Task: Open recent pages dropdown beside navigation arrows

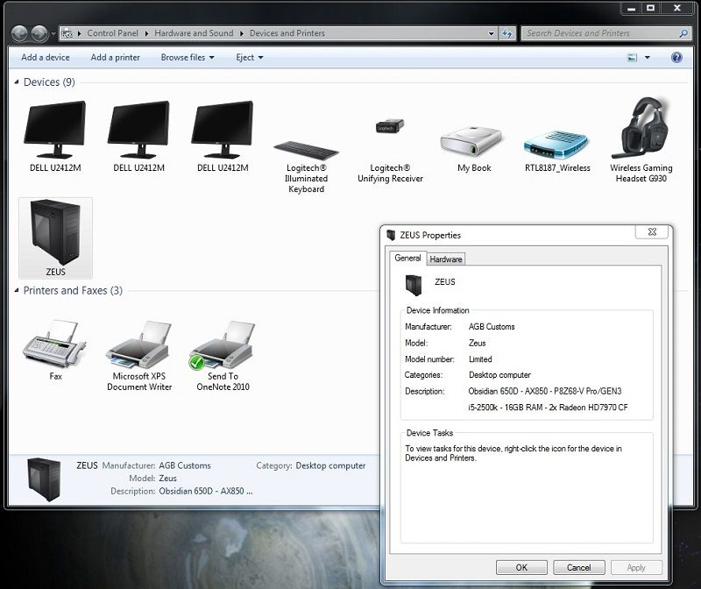Action: (x=53, y=33)
